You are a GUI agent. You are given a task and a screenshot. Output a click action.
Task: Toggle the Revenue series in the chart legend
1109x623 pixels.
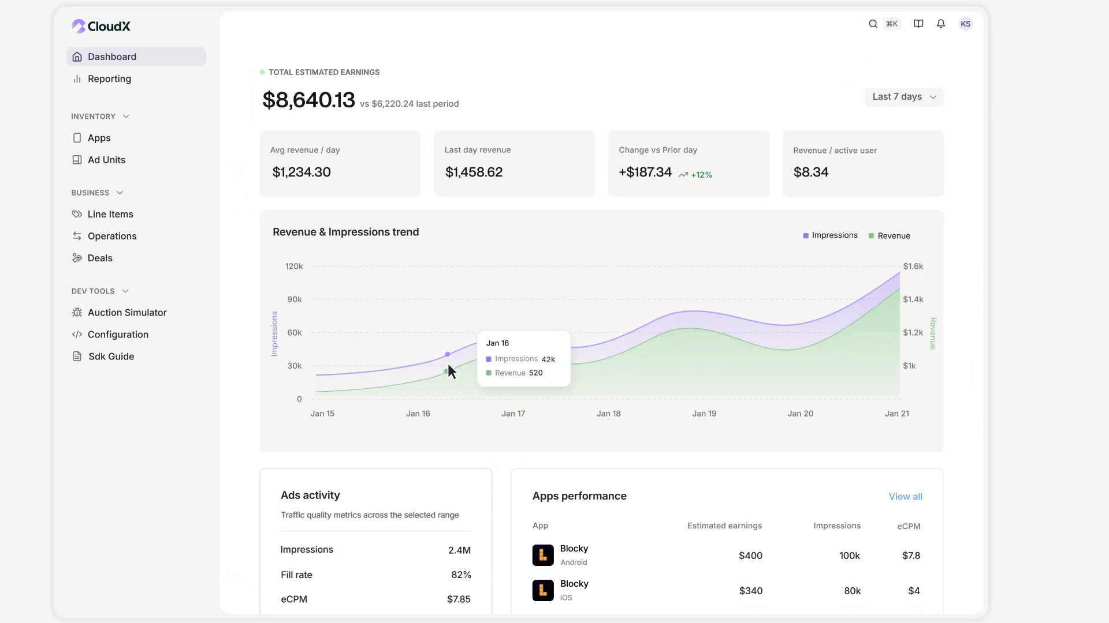(x=890, y=236)
